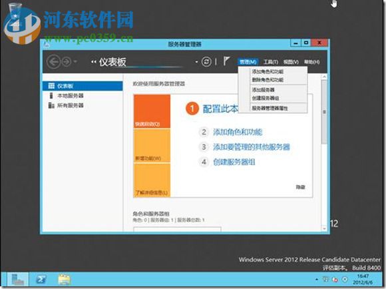Open the navigation history dropdown beside the forward arrow
This screenshot has height=289, width=386.
[x=75, y=61]
